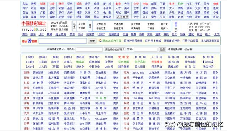
Task: Expand 更多>> in the 查询 panel
Action: point(164,28)
